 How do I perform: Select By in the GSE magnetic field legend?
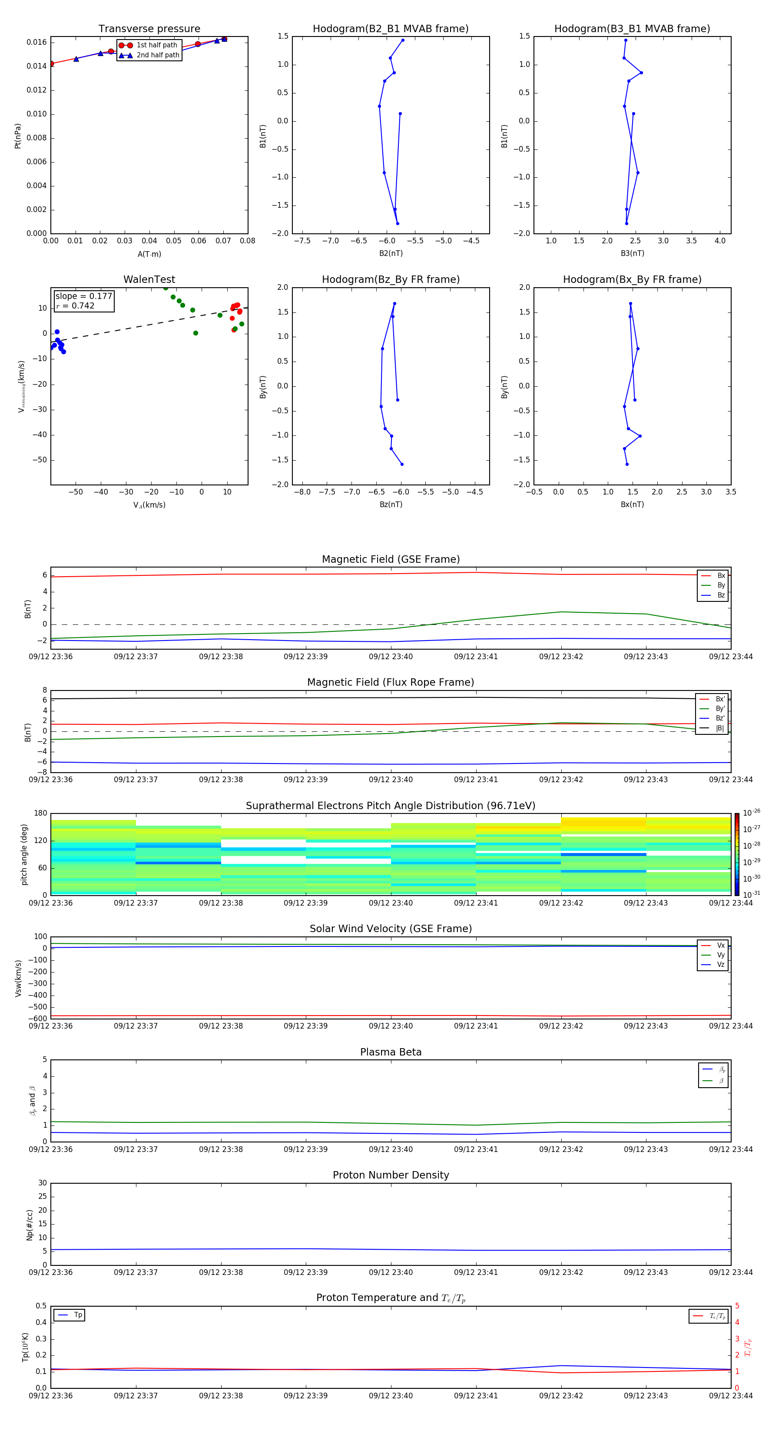713,586
